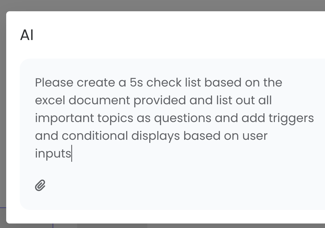
Task: Click the word Please in the prompt
Action: 54,83
